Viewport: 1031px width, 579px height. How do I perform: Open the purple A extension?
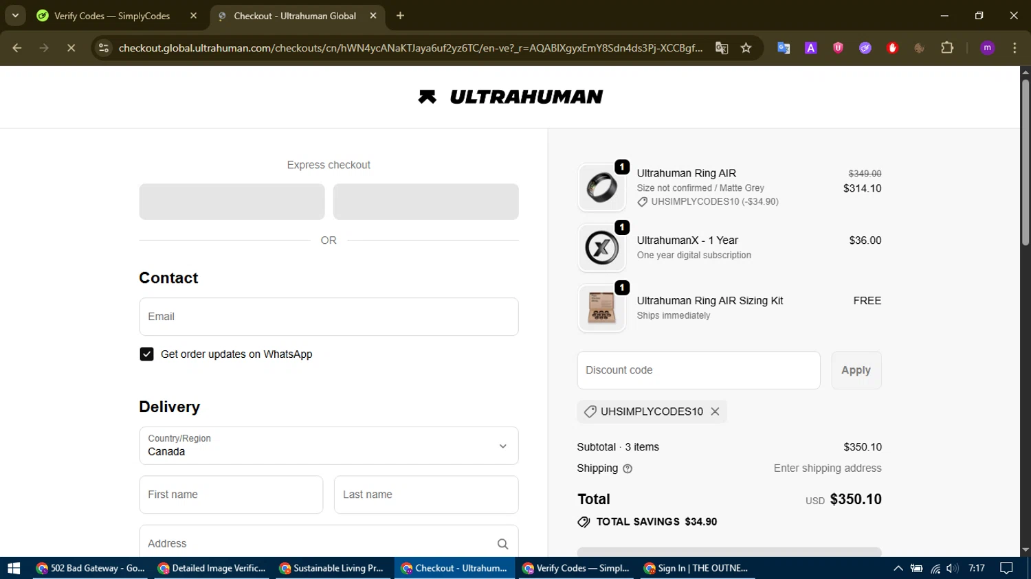[811, 48]
